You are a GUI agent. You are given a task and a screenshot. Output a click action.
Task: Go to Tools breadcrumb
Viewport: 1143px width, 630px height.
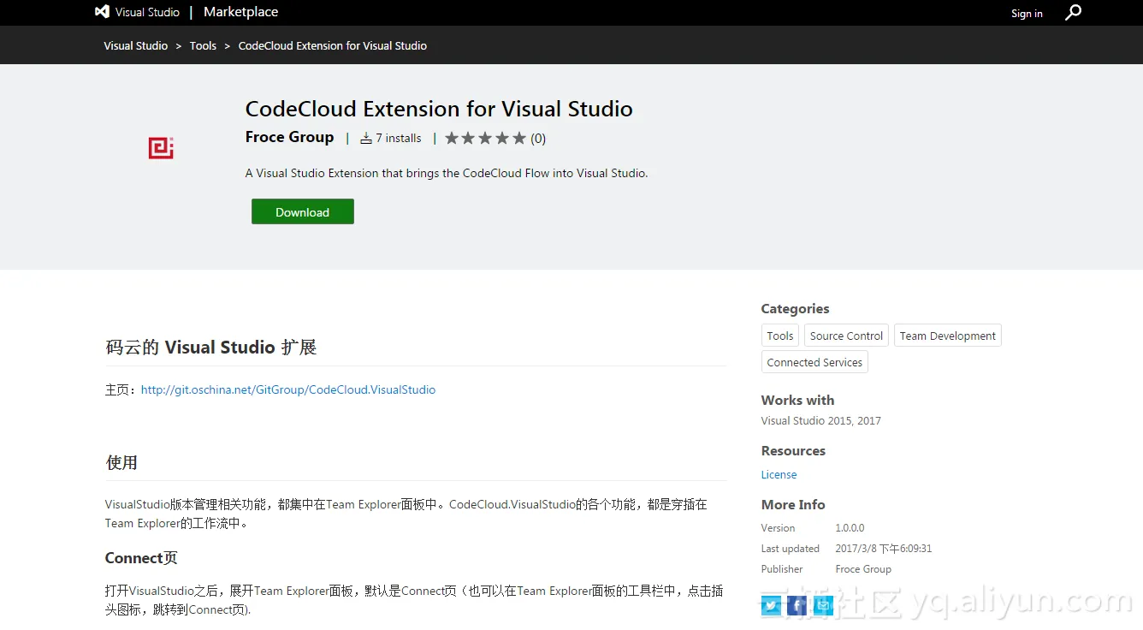[x=203, y=45]
